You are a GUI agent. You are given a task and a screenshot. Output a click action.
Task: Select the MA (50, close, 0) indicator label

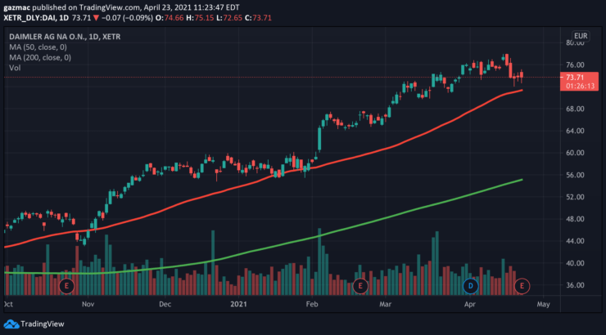coord(38,47)
